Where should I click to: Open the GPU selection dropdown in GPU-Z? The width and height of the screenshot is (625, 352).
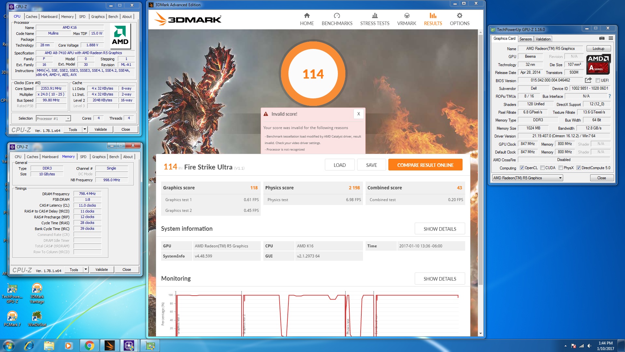point(527,178)
